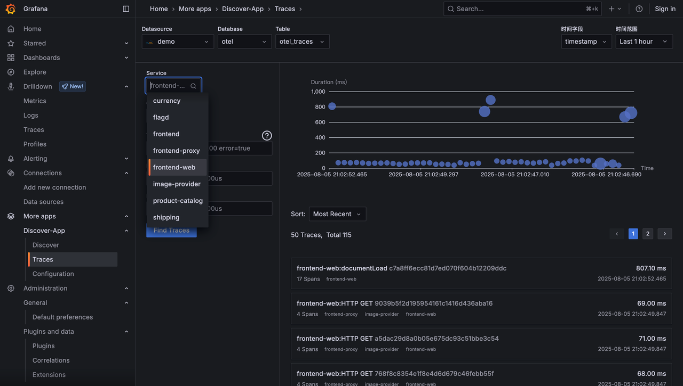Image resolution: width=683 pixels, height=386 pixels.
Task: Click the Connections icon in sidebar
Action: [11, 173]
